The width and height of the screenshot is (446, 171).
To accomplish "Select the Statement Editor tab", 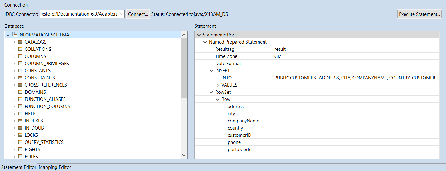I will coord(19,167).
